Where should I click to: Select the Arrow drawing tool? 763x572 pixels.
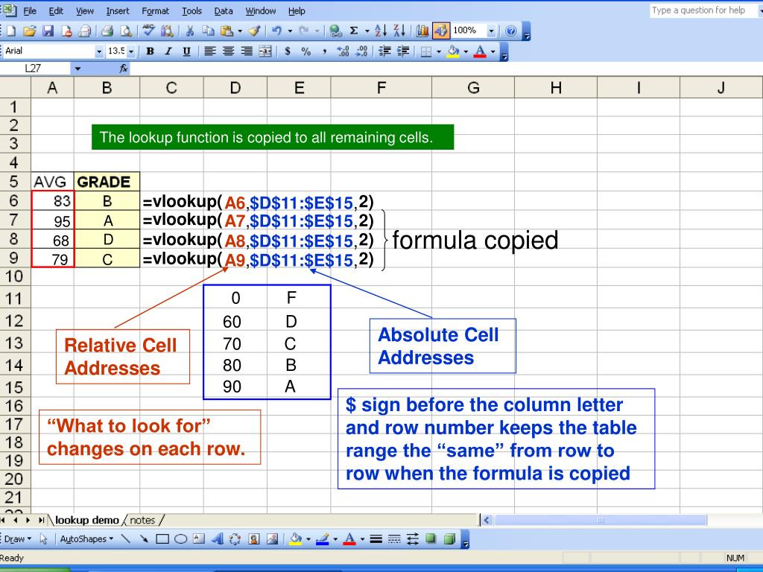tap(144, 539)
